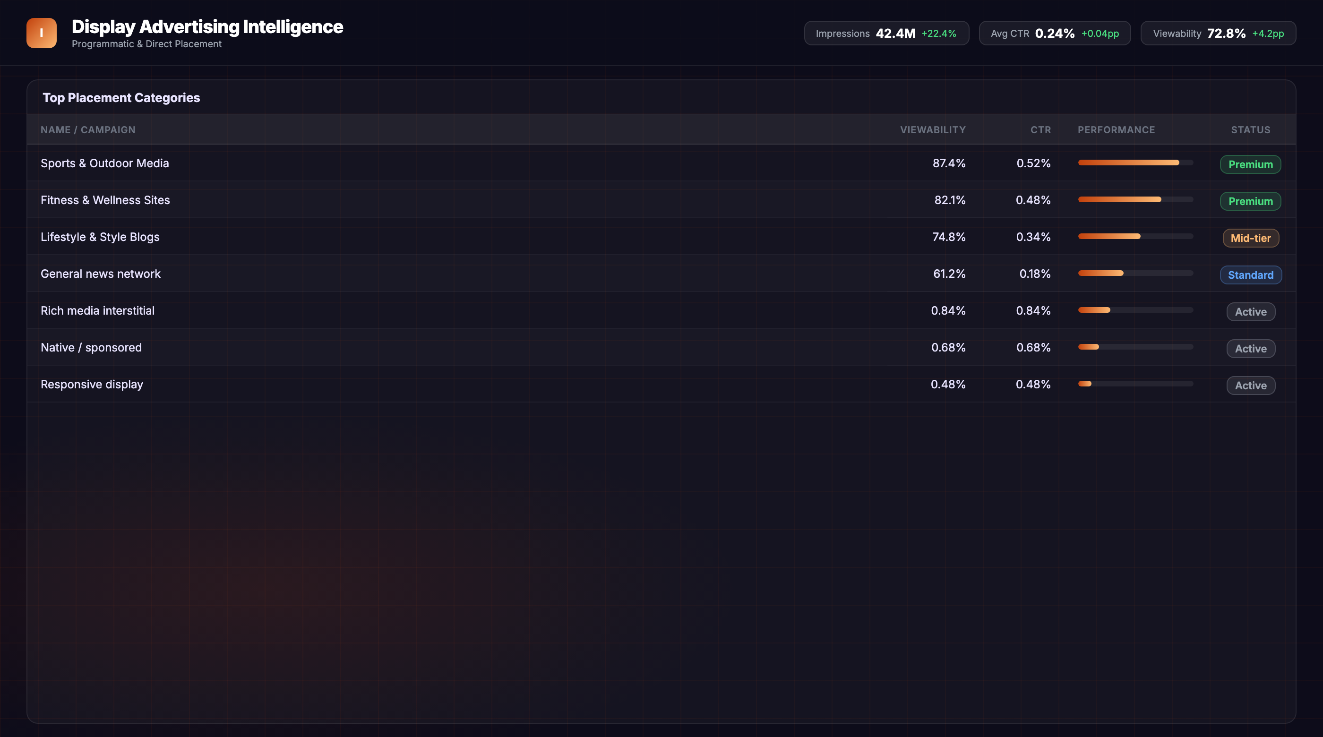The image size is (1323, 737).
Task: Click the 0.34% CTR value
Action: click(1033, 237)
